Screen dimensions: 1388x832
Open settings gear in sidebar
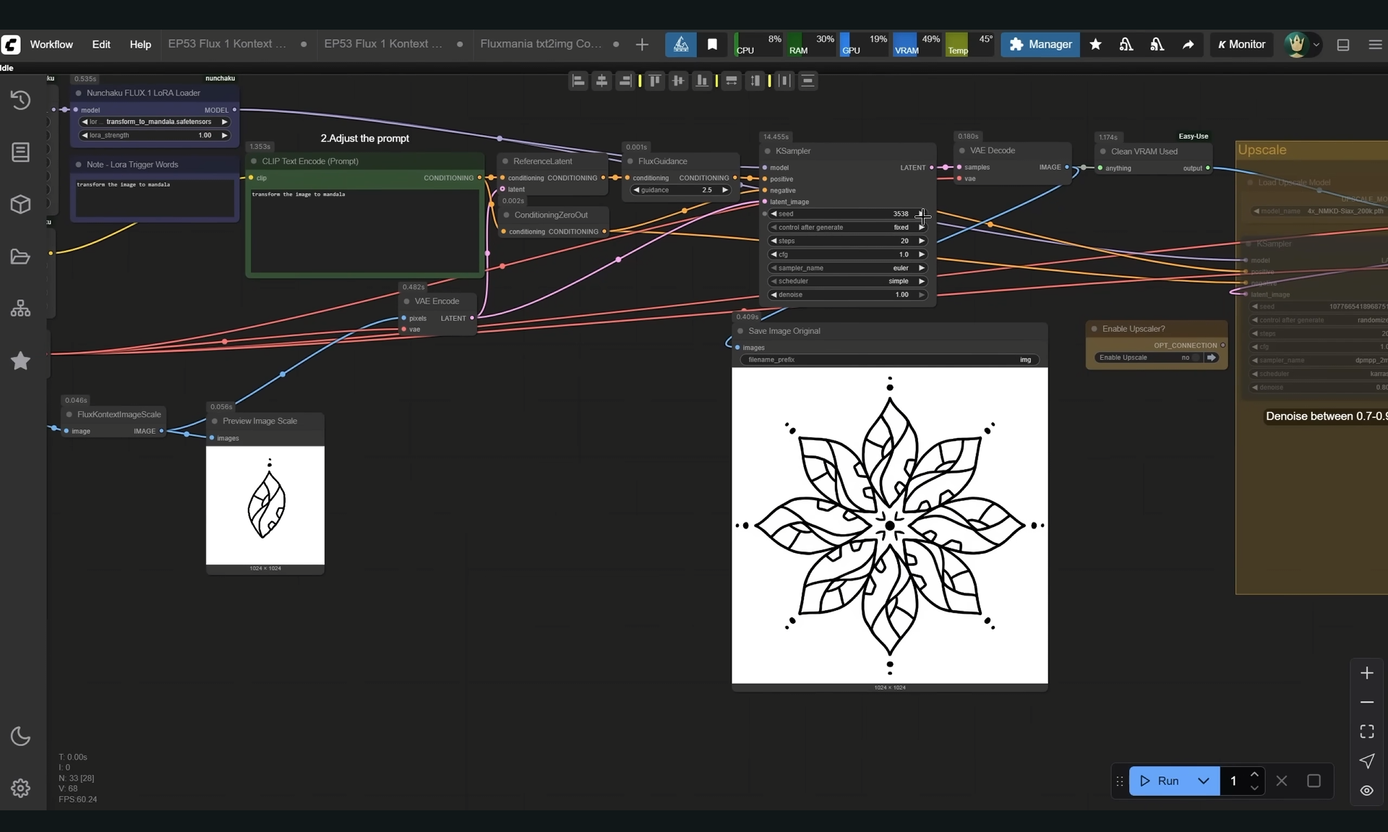tap(20, 788)
